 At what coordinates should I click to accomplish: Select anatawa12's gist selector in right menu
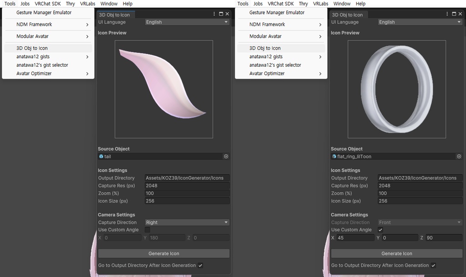[281, 65]
